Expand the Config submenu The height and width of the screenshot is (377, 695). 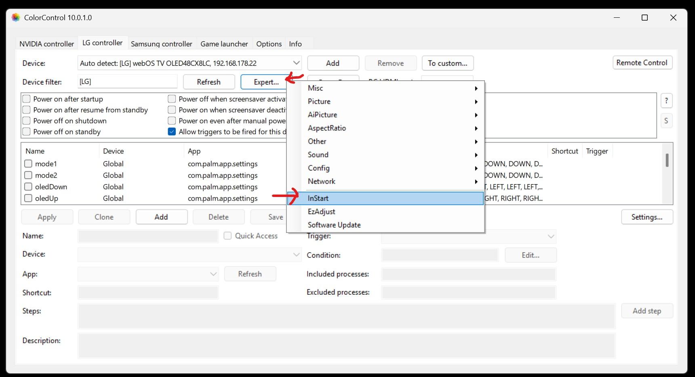tap(385, 168)
